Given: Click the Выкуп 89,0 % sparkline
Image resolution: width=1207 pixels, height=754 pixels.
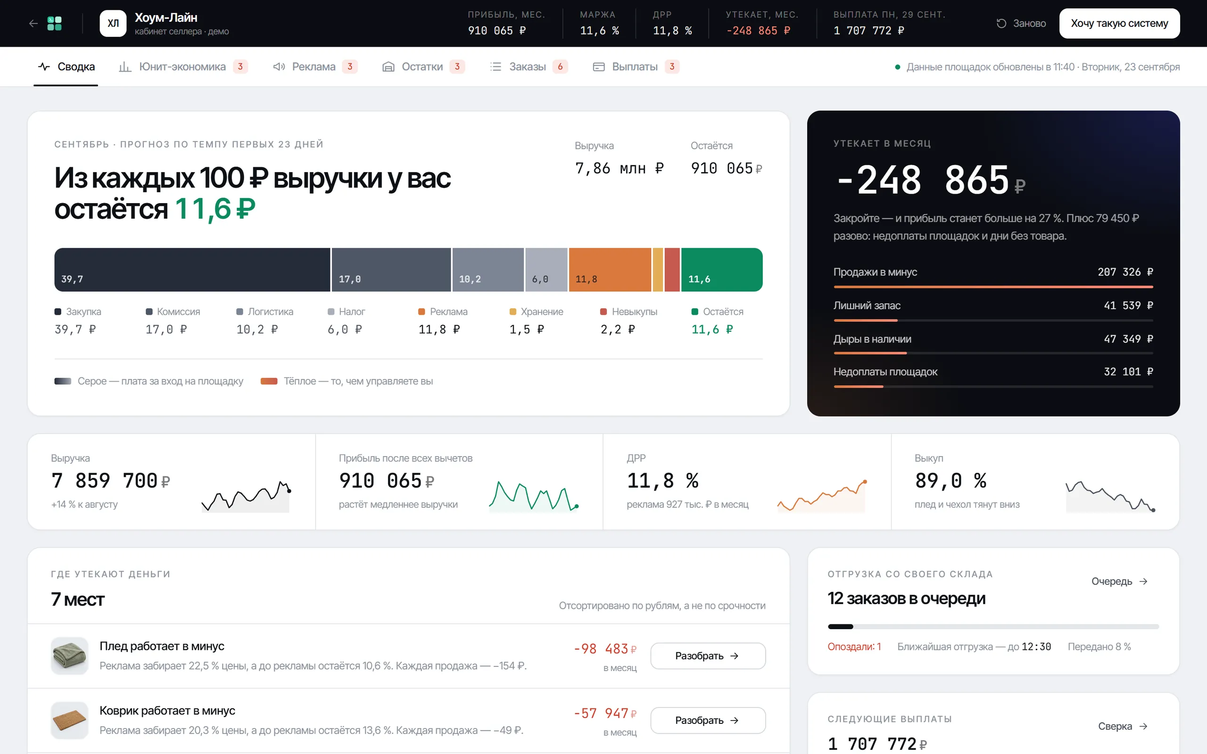Looking at the screenshot, I should pos(1110,496).
